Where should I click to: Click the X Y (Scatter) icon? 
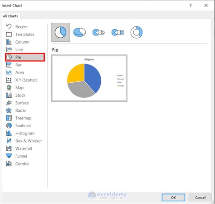(x=9, y=80)
